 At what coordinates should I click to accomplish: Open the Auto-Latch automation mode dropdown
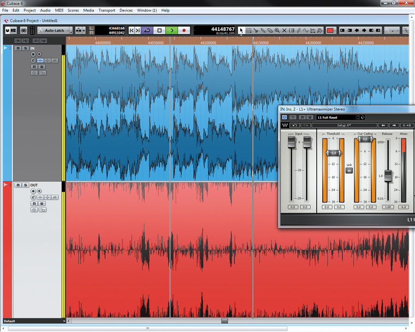coord(55,30)
